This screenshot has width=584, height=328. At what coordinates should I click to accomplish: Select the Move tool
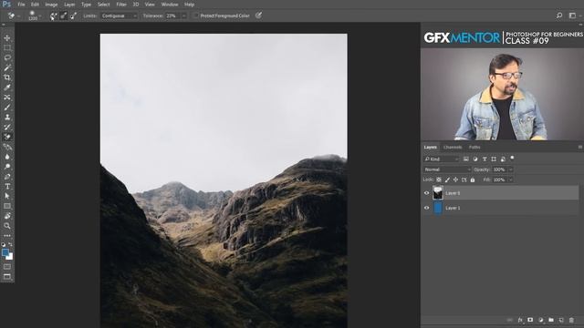click(x=7, y=38)
